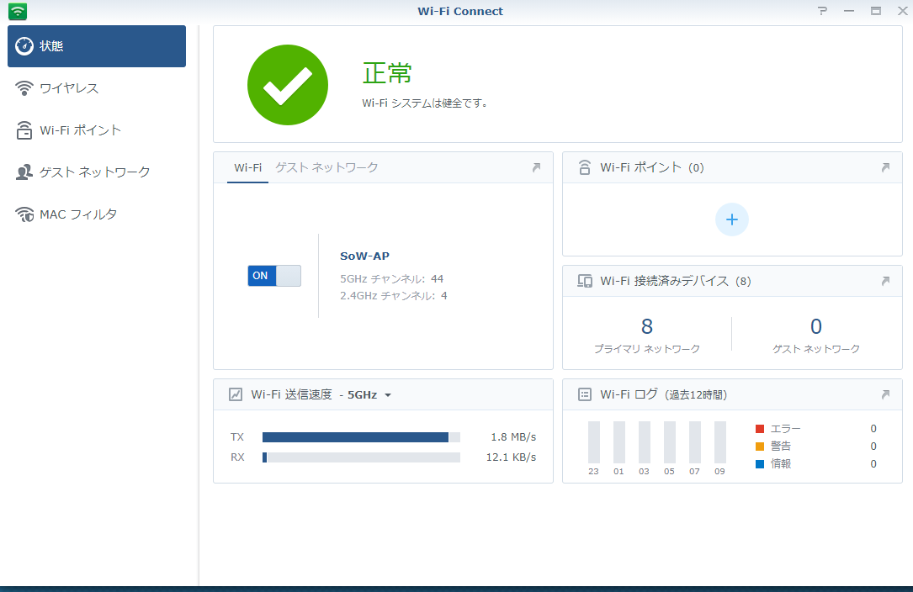The height and width of the screenshot is (592, 913).
Task: Open the 5GHz band dropdown
Action: (369, 395)
